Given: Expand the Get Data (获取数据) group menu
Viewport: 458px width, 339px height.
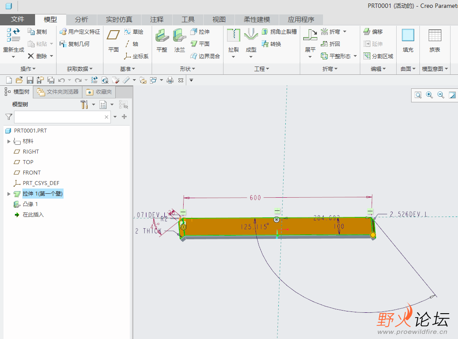Looking at the screenshot, I should pyautogui.click(x=79, y=69).
